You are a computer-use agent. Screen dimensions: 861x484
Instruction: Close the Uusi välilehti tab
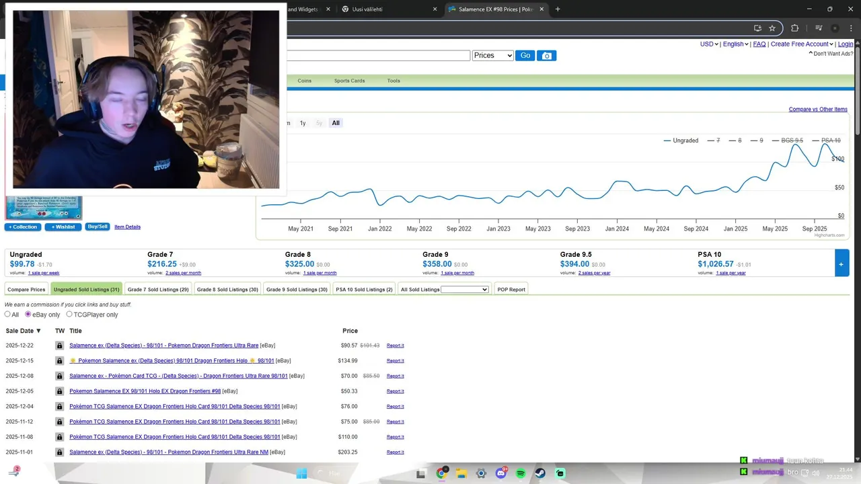tap(435, 9)
